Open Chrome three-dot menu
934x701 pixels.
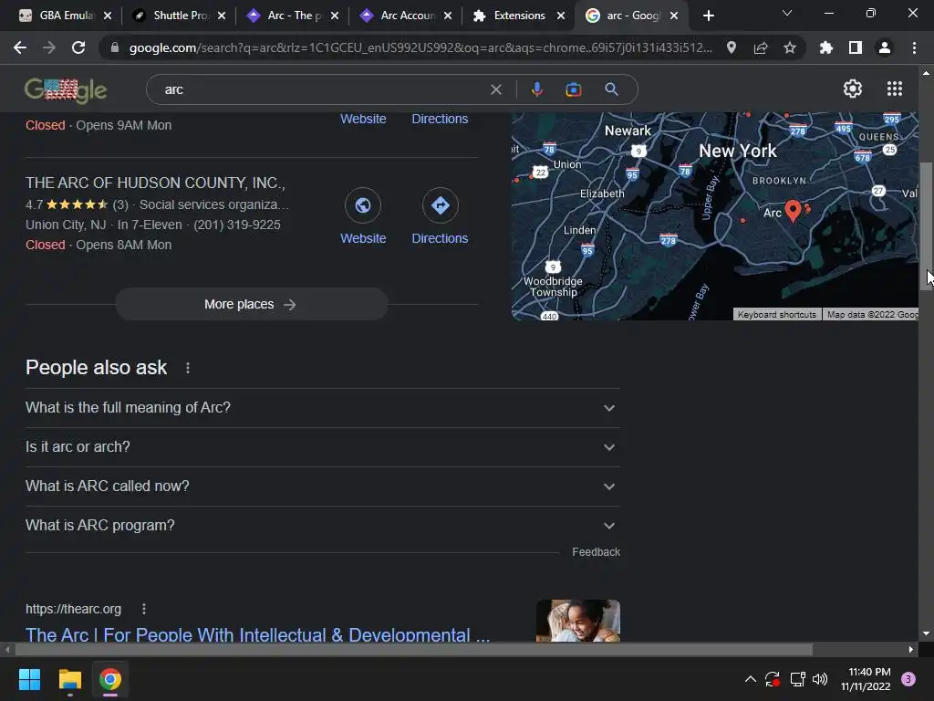(x=914, y=47)
